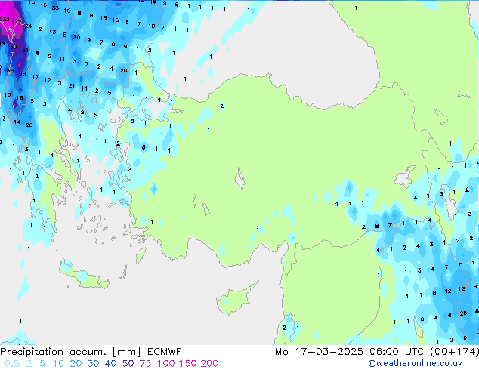Click the 21 precipitation value on the map
Screen dimensions: 479x370
point(72,86)
